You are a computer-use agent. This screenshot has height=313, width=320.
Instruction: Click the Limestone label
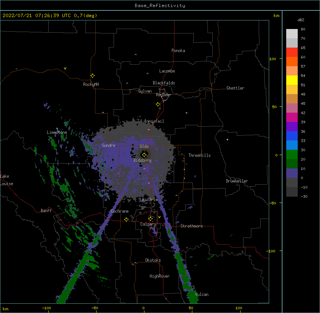point(57,132)
